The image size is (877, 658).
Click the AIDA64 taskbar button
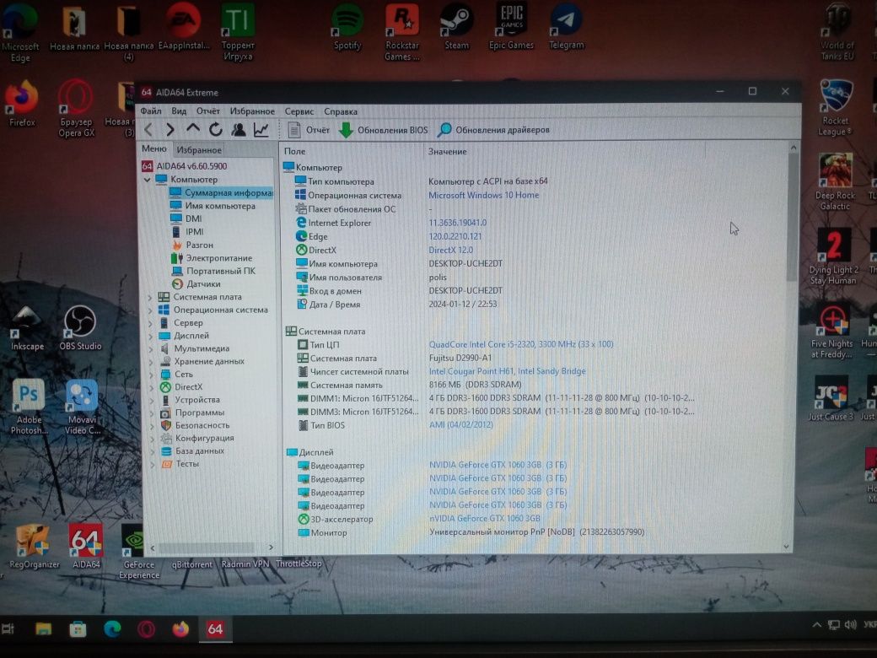pos(215,629)
